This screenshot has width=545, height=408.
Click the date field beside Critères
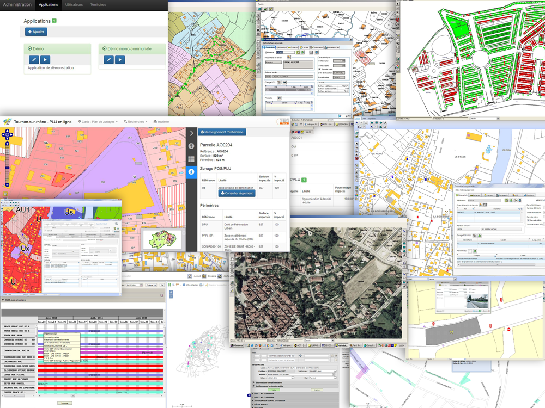coord(134,285)
